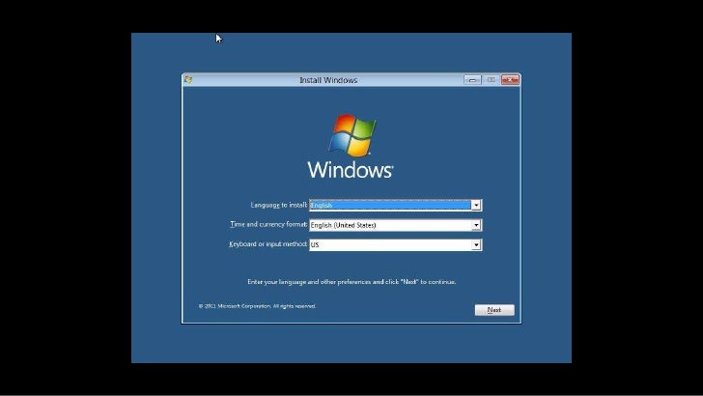703x396 pixels.
Task: Click the Windows flag logo
Action: [352, 135]
